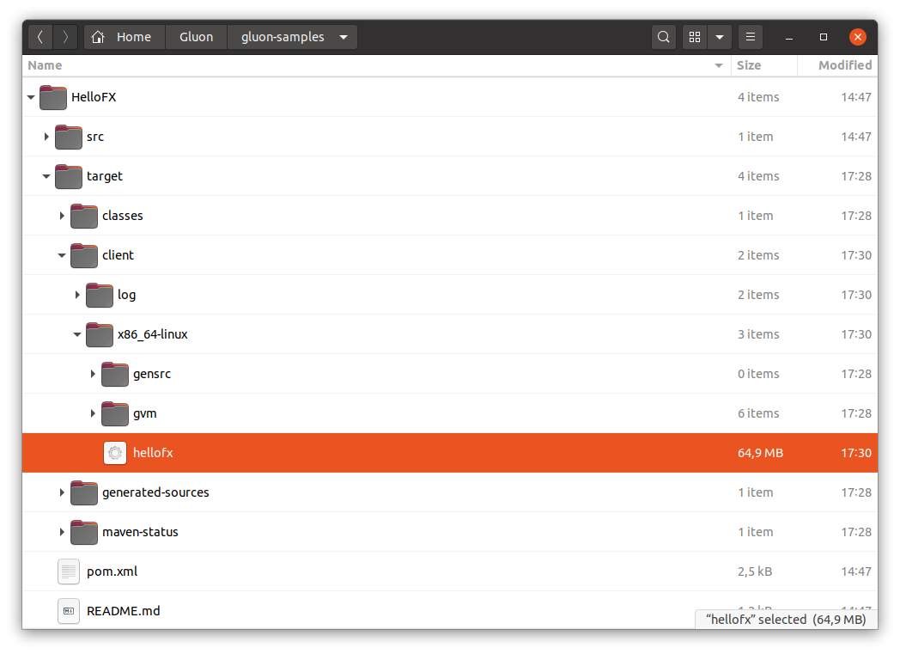The image size is (900, 654).
Task: Click the 2,5 kB size of pom.xml
Action: coord(755,571)
